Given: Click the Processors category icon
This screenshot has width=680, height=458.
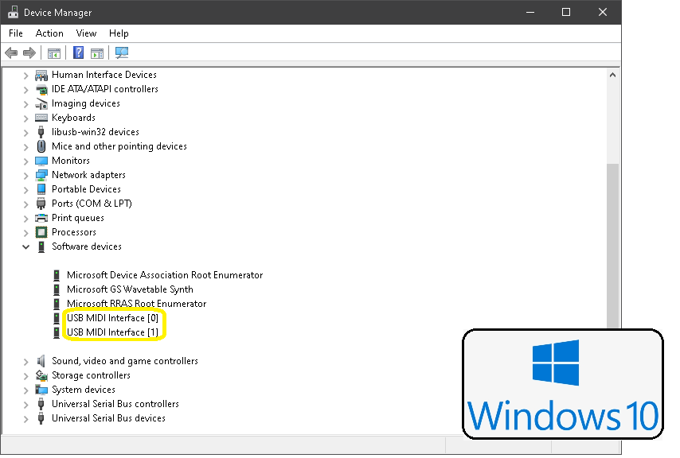Looking at the screenshot, I should pos(41,232).
